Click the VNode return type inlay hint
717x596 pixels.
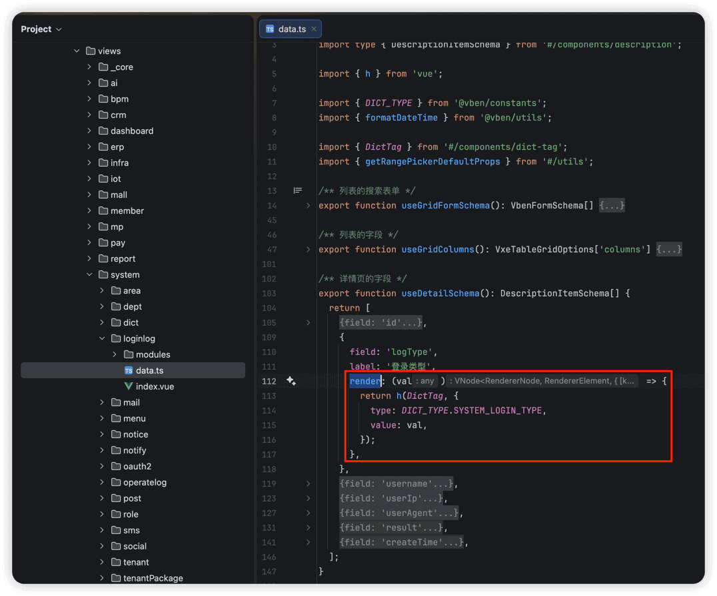point(542,381)
